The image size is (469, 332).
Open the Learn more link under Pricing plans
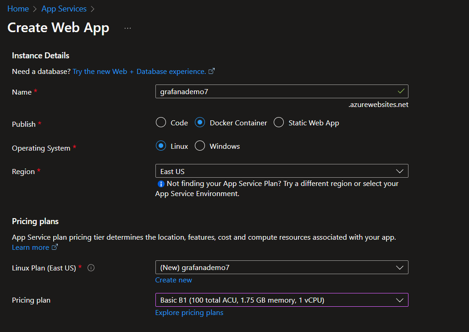tap(31, 247)
